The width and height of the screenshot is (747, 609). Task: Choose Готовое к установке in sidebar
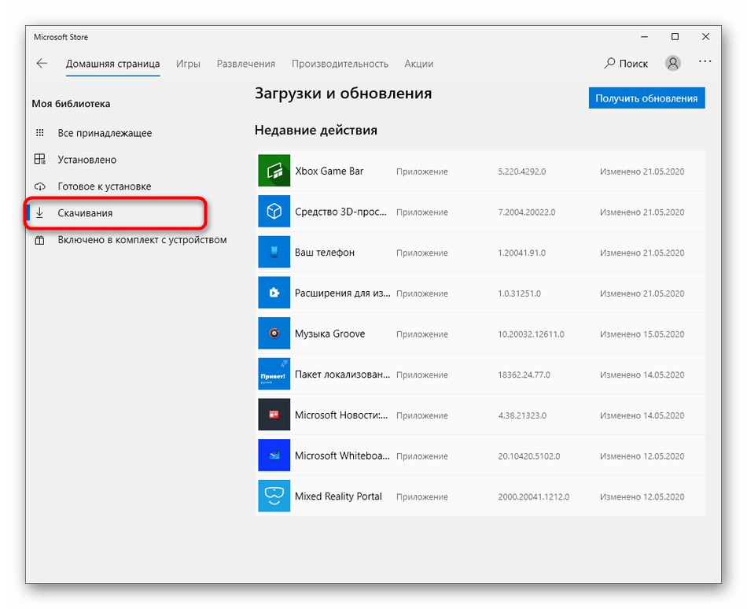104,186
